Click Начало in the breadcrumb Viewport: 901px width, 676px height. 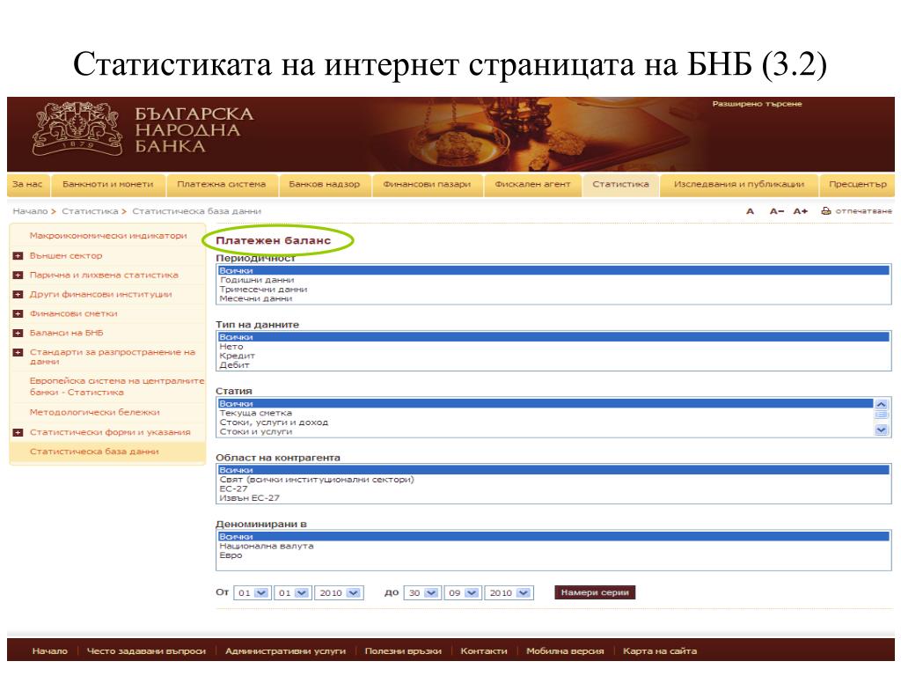click(x=31, y=211)
